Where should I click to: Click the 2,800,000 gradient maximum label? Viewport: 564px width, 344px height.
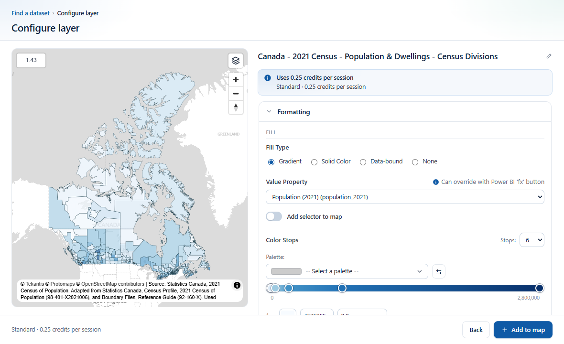tap(528, 298)
